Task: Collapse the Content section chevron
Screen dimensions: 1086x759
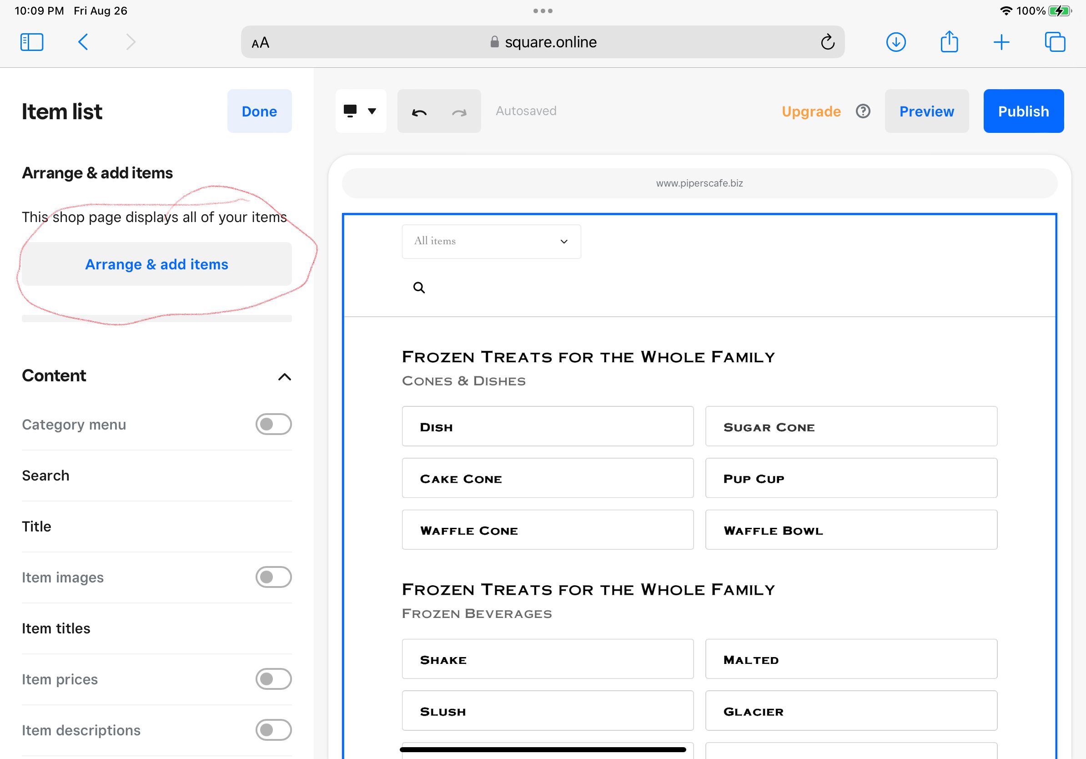Action: click(284, 377)
